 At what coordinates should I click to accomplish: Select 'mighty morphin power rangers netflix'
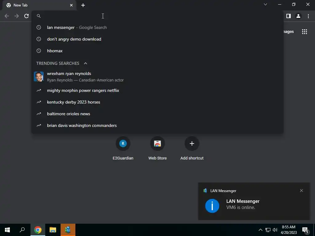(x=157, y=91)
